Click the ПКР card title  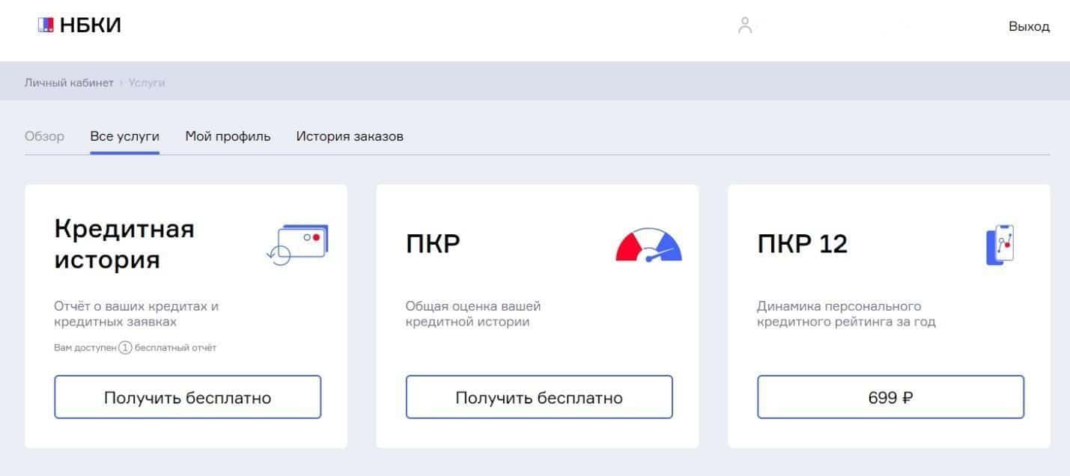(433, 244)
